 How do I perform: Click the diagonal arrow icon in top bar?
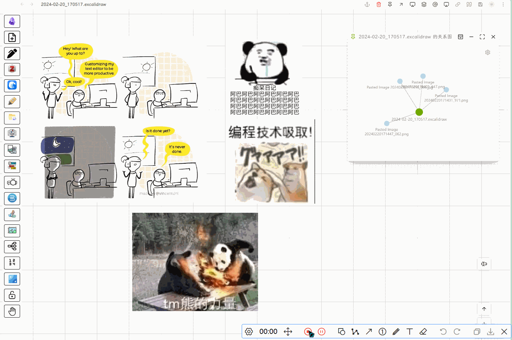pos(401,4)
